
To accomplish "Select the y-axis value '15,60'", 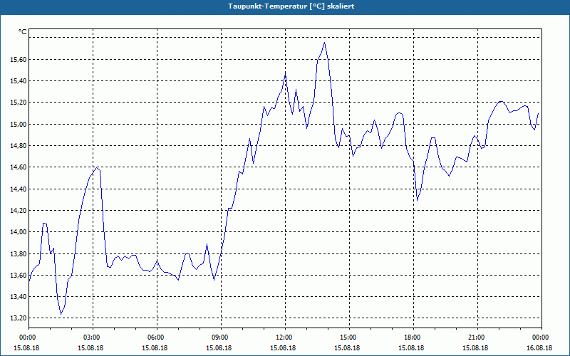I will tap(18, 59).
